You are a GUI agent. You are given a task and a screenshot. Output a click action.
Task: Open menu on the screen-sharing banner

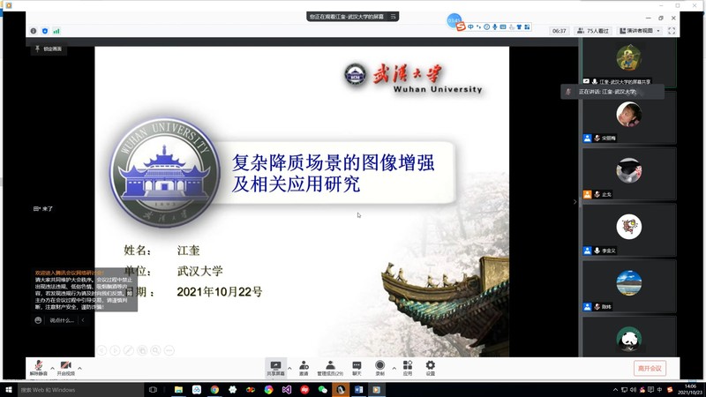coord(394,16)
